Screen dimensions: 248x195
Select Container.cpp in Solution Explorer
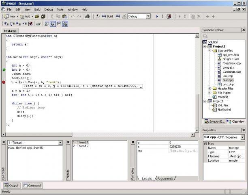(231, 71)
